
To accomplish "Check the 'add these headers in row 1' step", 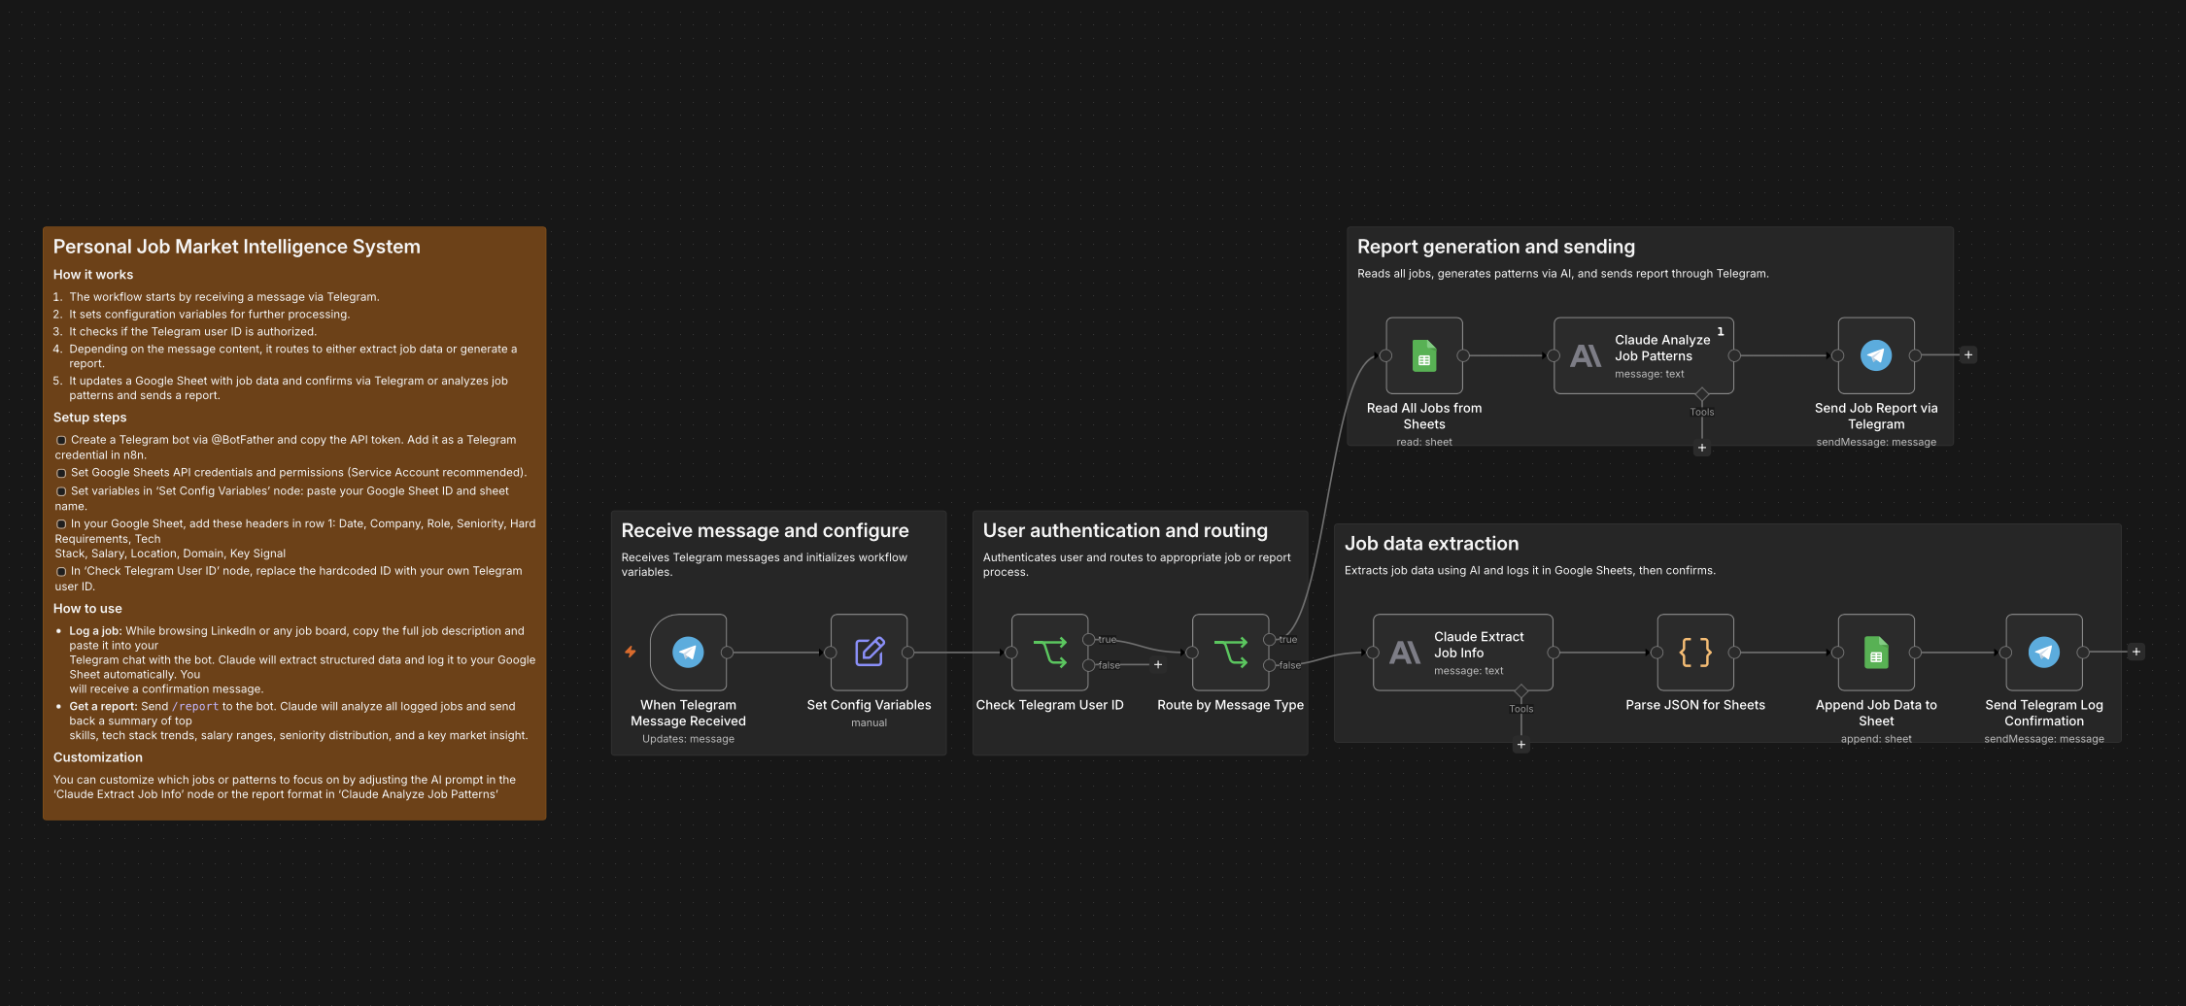I will point(61,524).
